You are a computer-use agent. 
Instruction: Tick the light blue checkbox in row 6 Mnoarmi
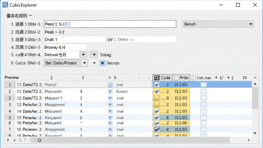203,123
